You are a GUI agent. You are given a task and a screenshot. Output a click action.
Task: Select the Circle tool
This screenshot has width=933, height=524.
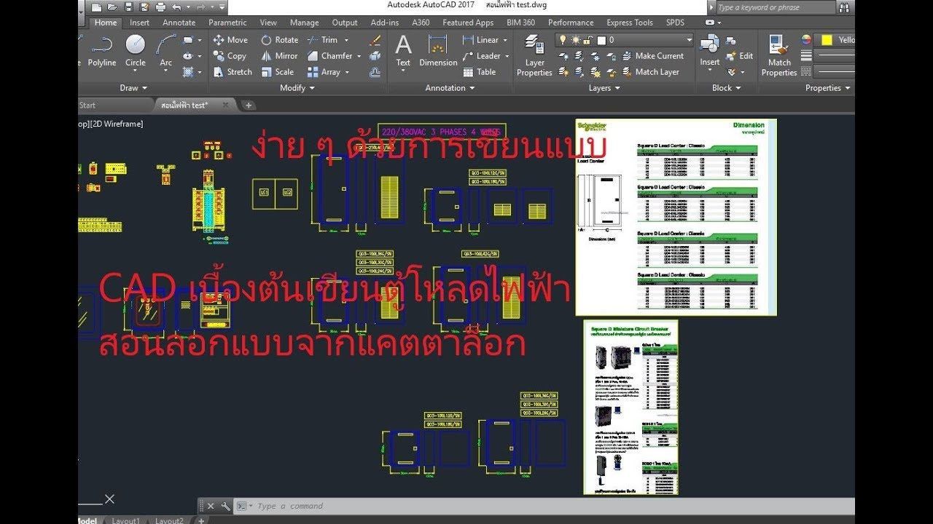coord(136,49)
